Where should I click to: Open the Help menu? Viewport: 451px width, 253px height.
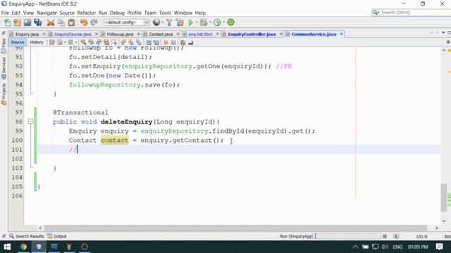pos(200,13)
